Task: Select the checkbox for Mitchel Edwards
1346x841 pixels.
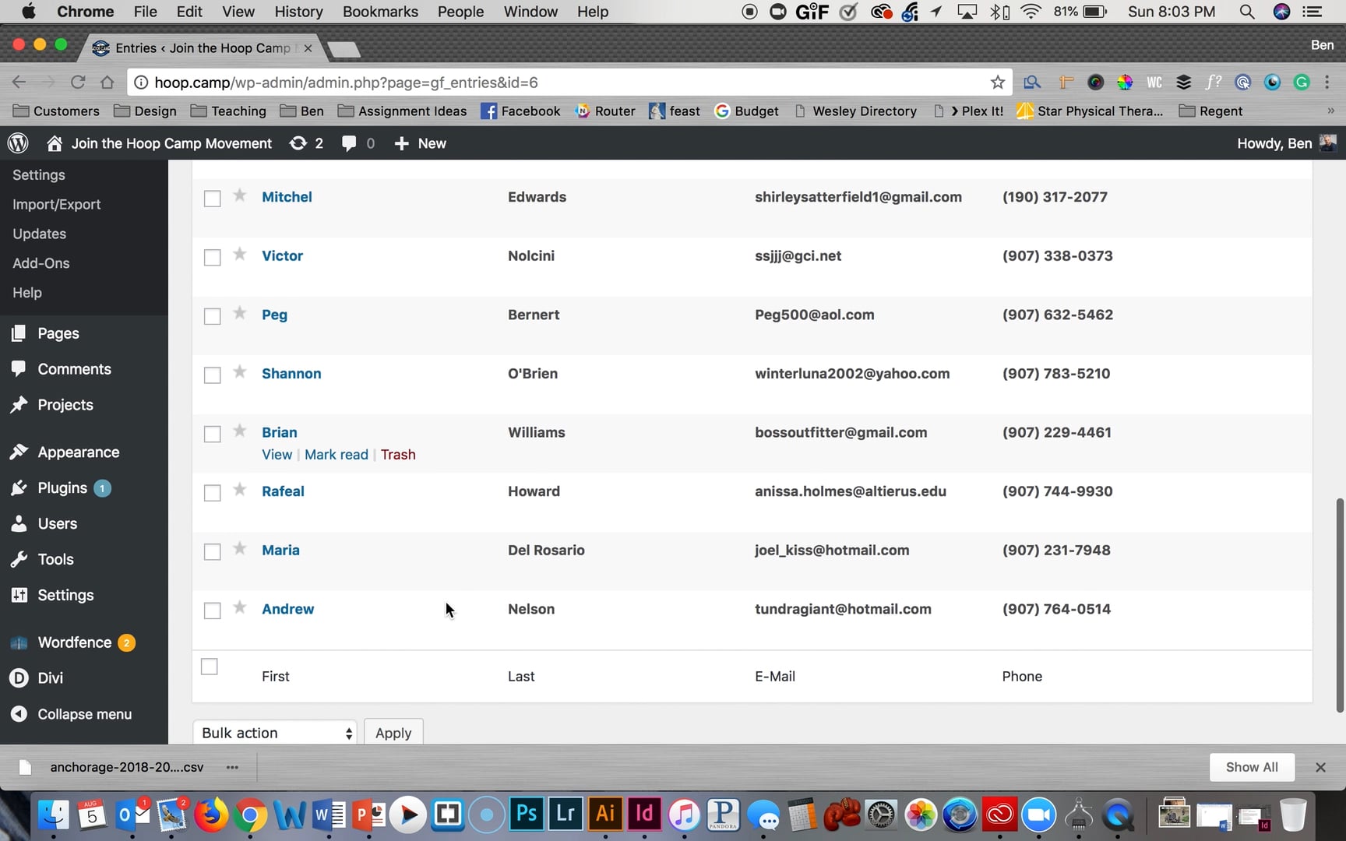Action: click(212, 199)
